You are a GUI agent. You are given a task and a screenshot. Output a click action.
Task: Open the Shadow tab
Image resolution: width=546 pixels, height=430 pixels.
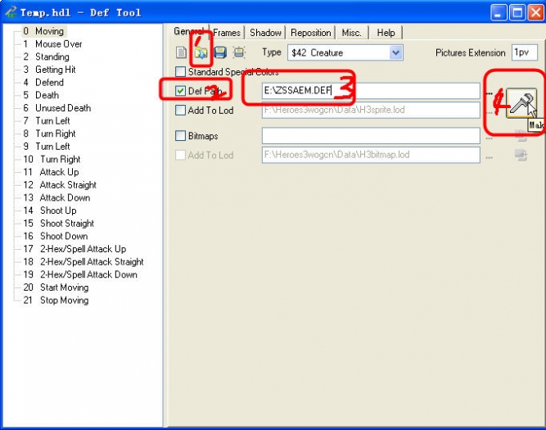(x=265, y=33)
